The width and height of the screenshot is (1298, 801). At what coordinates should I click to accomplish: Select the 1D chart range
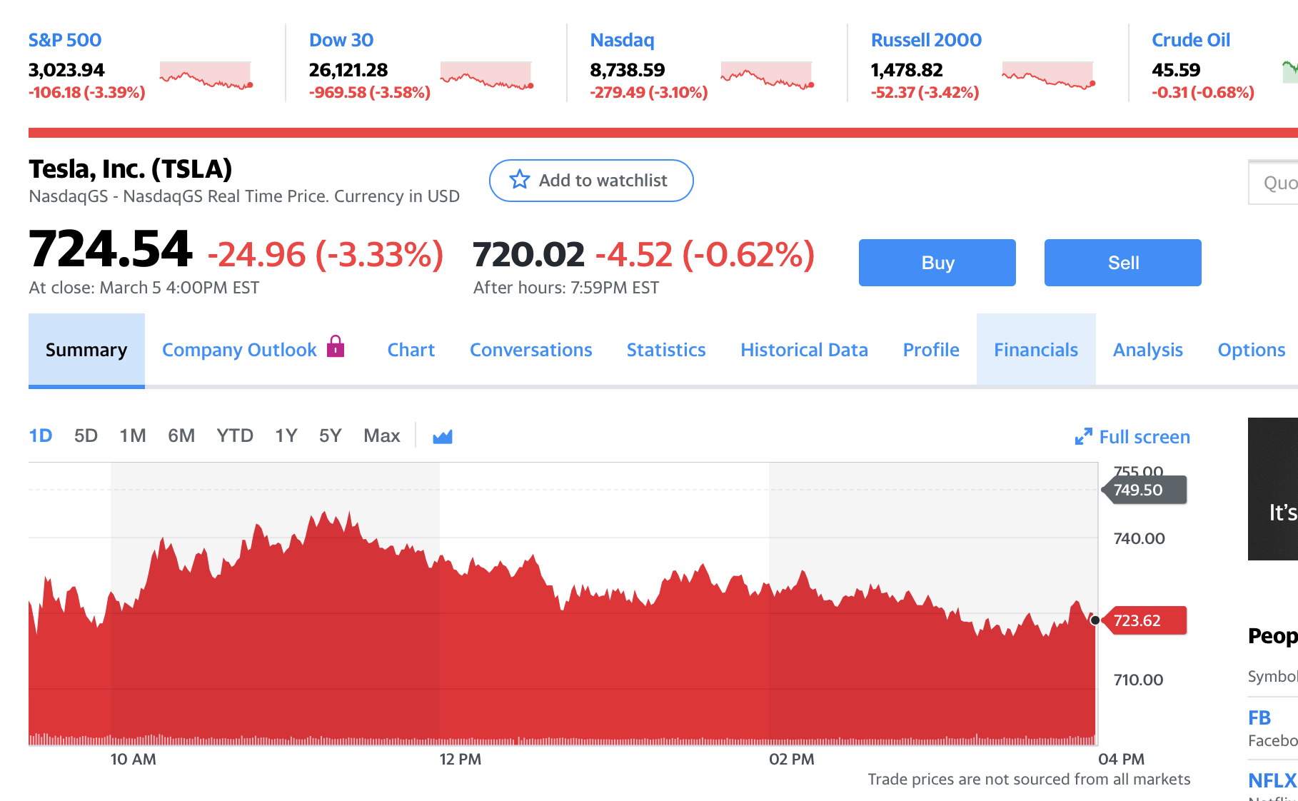(x=41, y=435)
